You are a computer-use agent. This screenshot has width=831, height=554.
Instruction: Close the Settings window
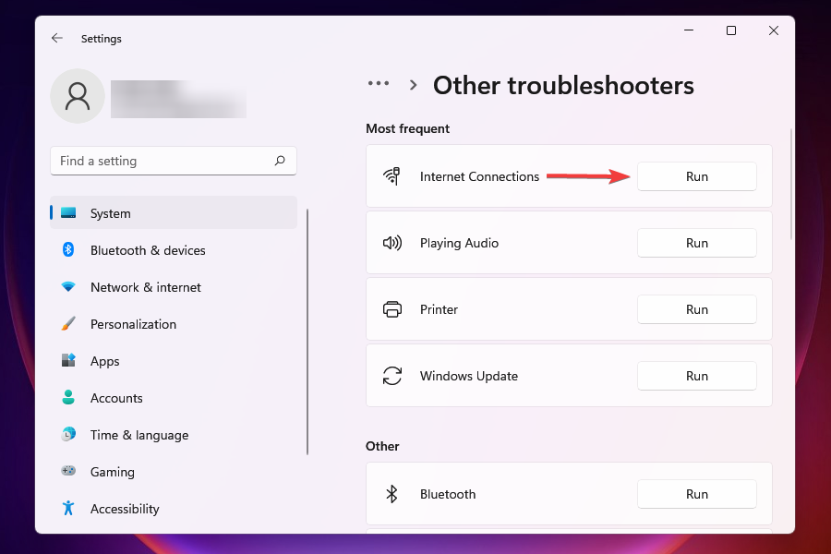774,30
